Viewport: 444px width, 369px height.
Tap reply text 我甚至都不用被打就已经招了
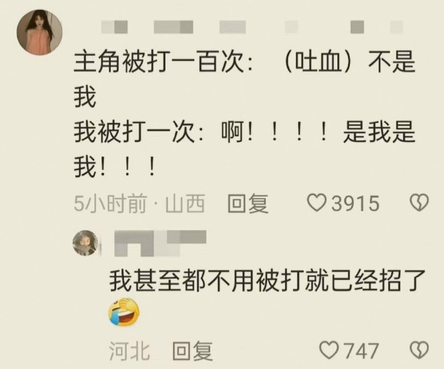(x=267, y=280)
